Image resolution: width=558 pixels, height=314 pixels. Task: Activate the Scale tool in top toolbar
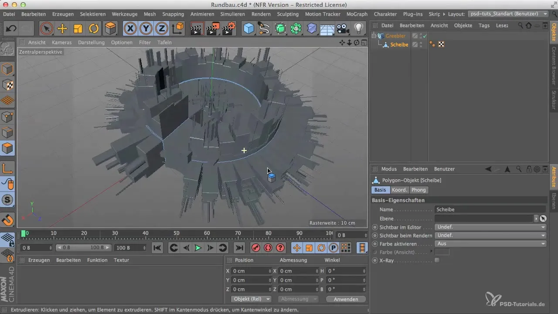click(78, 29)
